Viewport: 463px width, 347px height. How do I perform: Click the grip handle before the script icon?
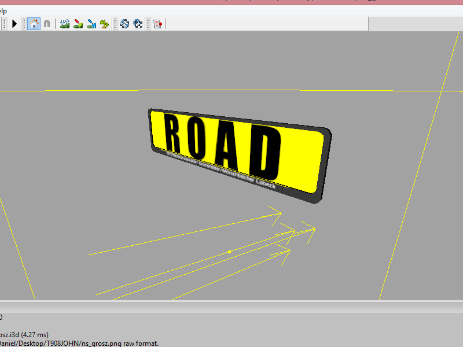click(x=148, y=24)
